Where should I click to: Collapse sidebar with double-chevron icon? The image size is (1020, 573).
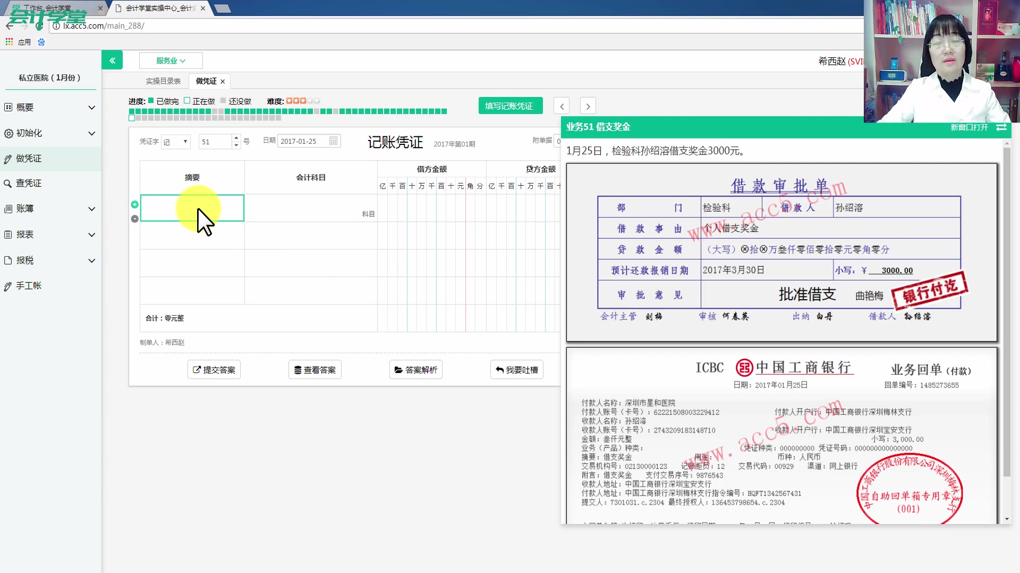(112, 60)
